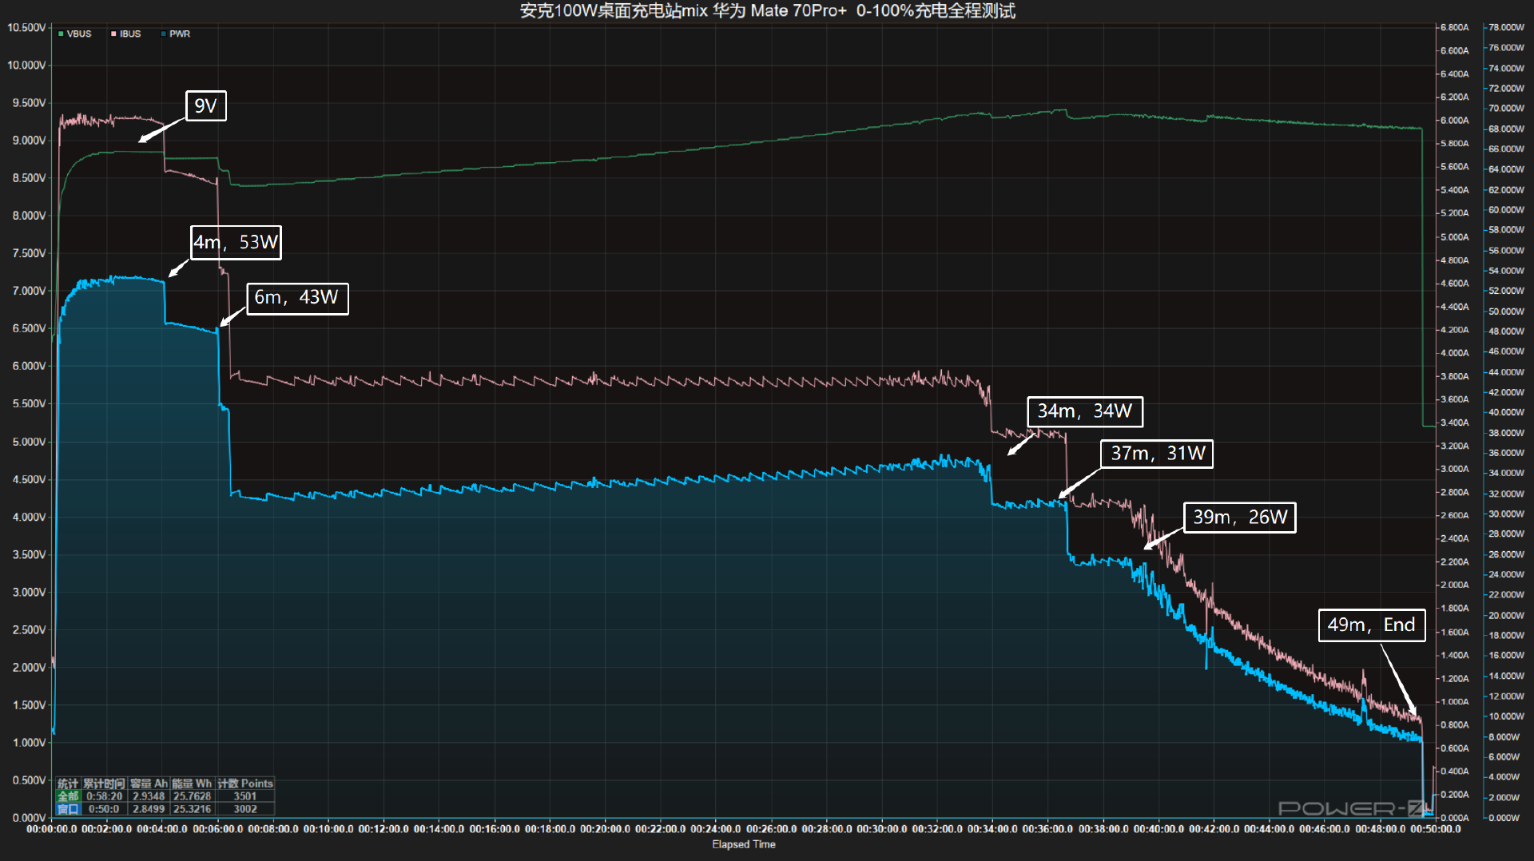Viewport: 1534px width, 861px height.
Task: Click the chart title text
Action: (767, 11)
